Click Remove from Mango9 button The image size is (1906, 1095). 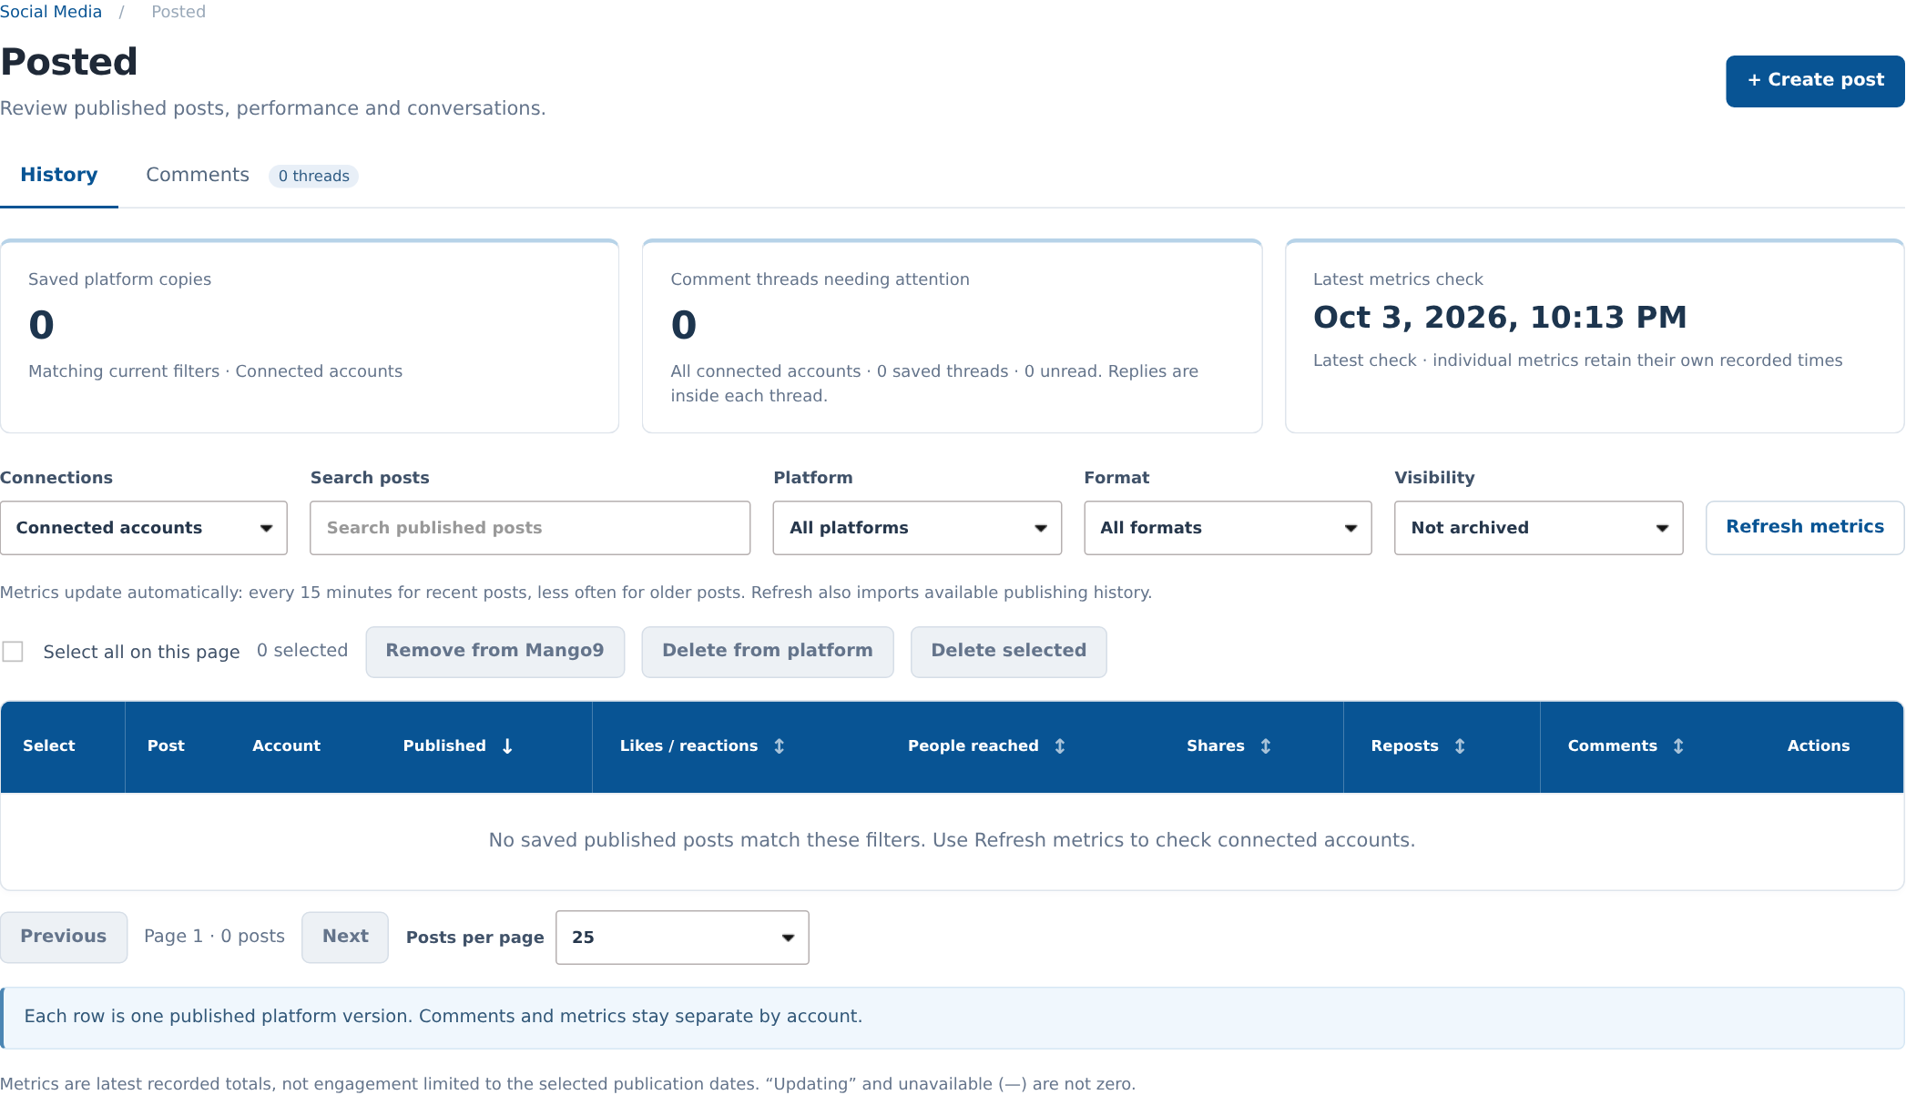coord(494,652)
